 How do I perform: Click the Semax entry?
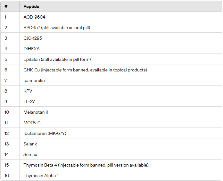pyautogui.click(x=30, y=154)
